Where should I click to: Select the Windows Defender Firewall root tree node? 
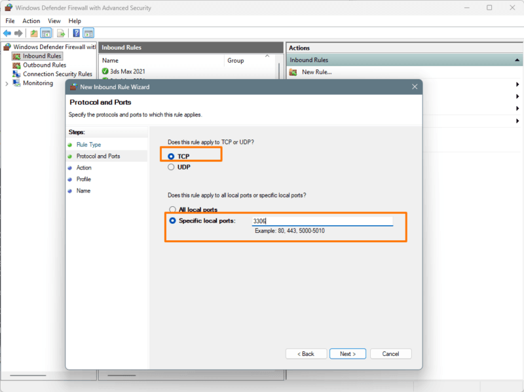click(54, 47)
